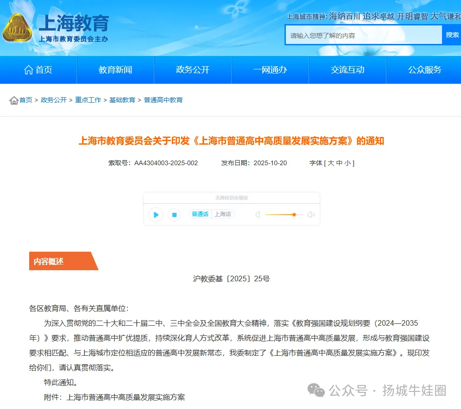The width and height of the screenshot is (461, 409).
Task: Click the loud speaker icon after volume slider
Action: [x=311, y=214]
